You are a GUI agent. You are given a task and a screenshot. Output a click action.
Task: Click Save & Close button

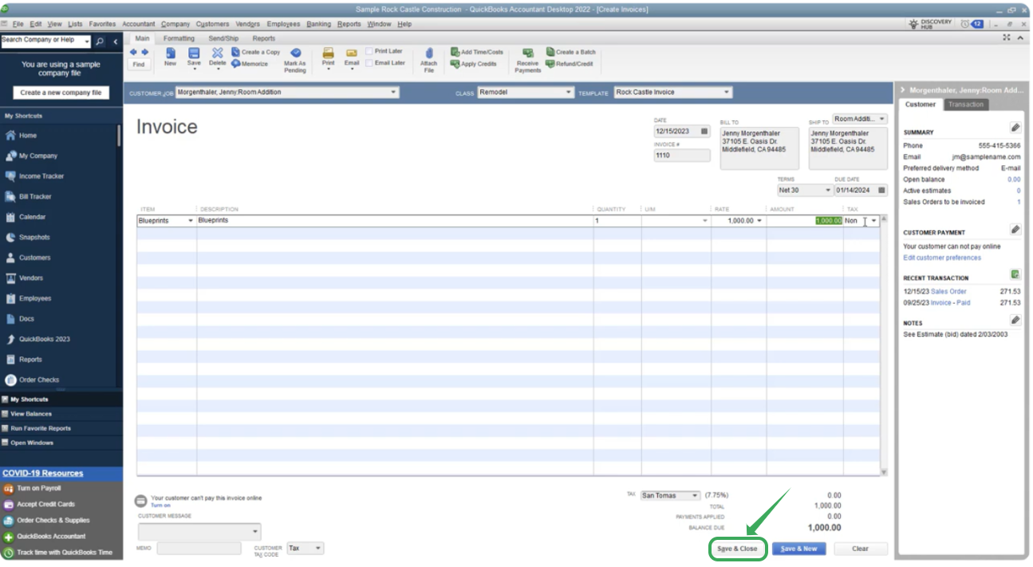[x=738, y=549]
